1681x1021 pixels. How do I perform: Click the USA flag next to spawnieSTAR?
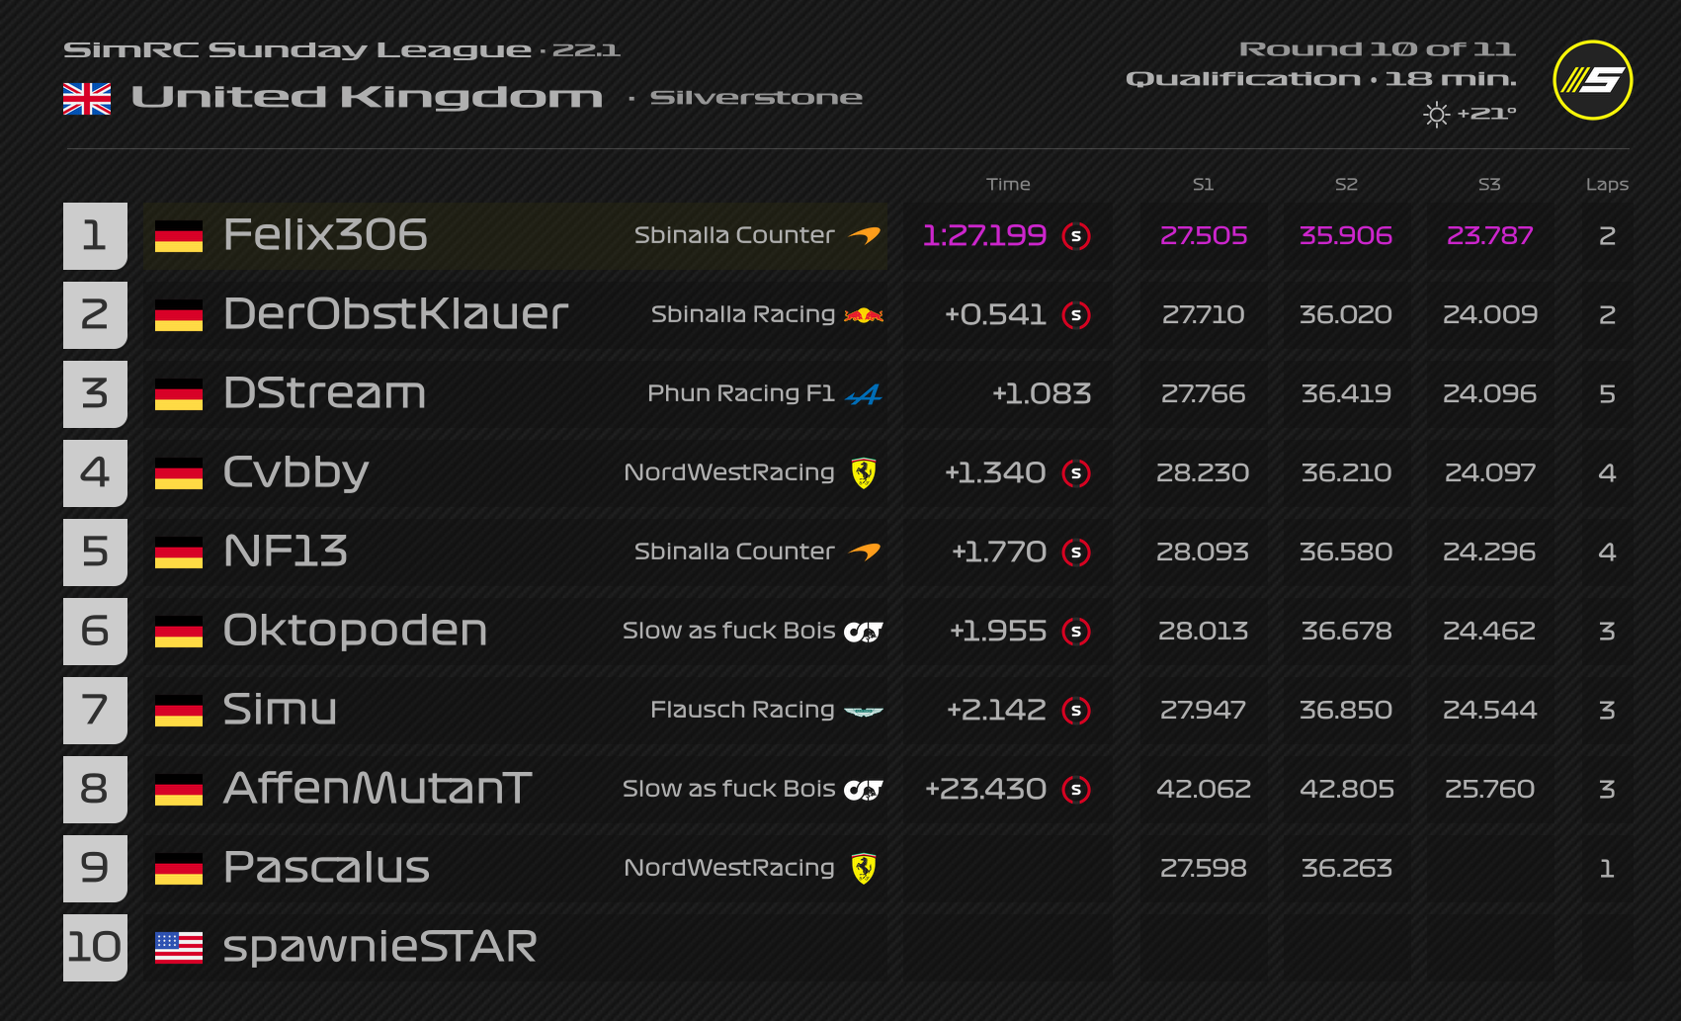179,948
